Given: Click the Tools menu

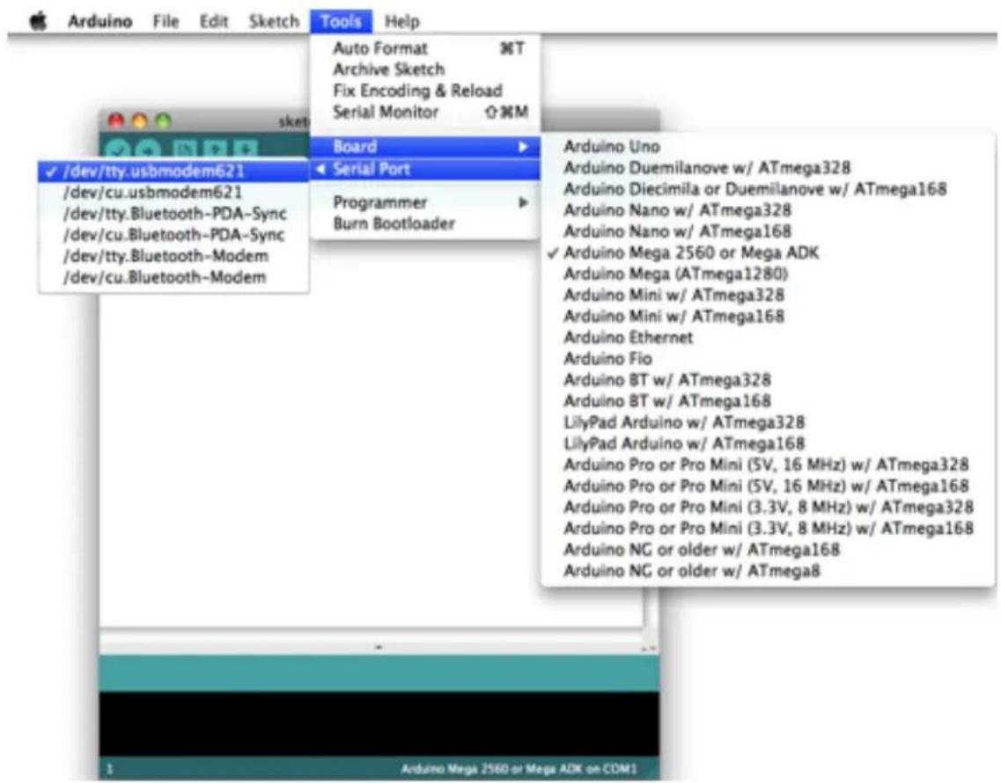Looking at the screenshot, I should [341, 21].
